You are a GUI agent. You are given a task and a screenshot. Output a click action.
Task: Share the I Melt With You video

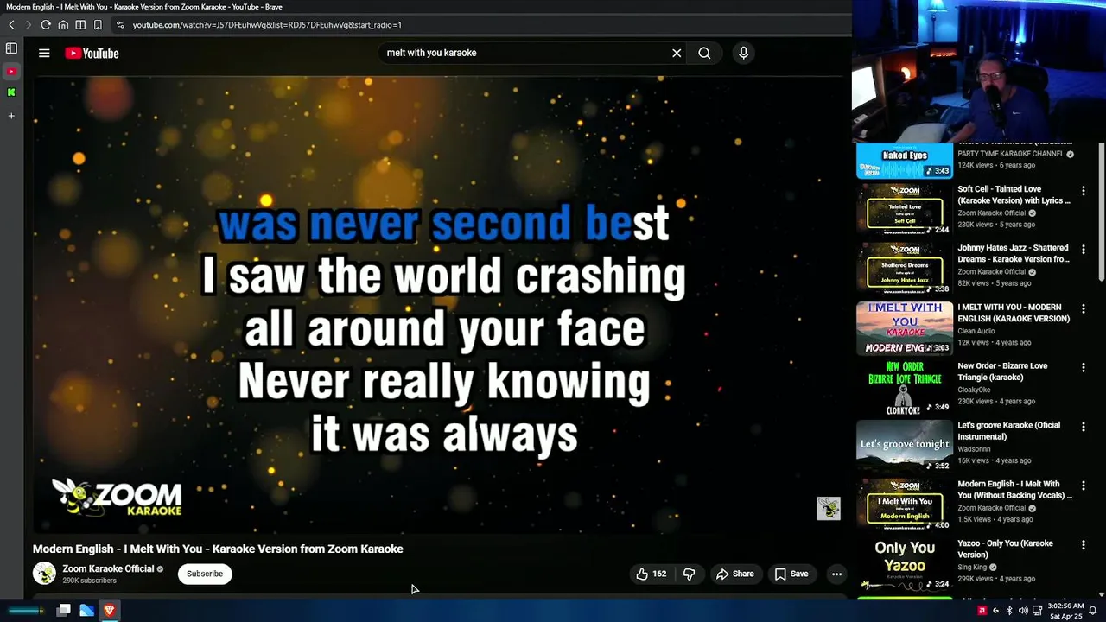(x=734, y=574)
